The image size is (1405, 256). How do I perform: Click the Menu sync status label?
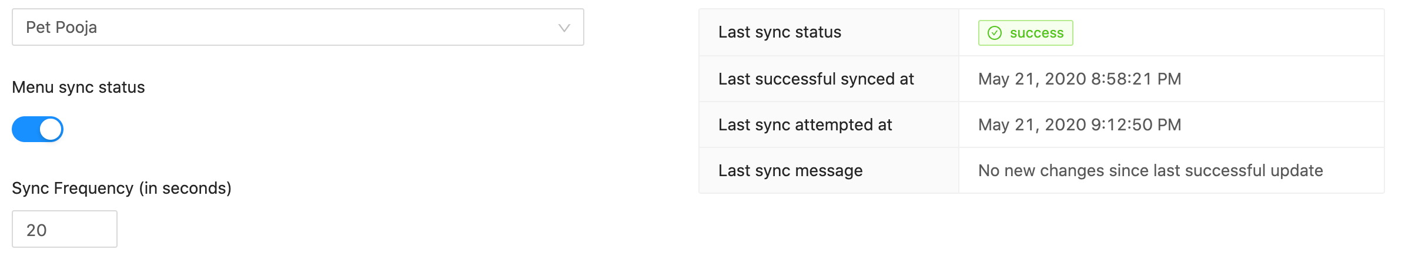(x=78, y=87)
